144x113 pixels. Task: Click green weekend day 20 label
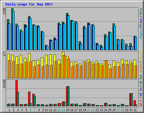tap(89, 110)
